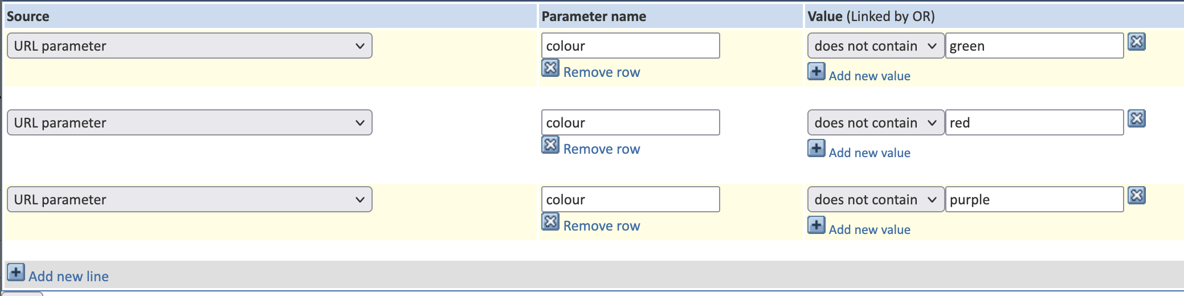The image size is (1184, 296).
Task: Click the plus icon beside Add new line
Action: 16,272
